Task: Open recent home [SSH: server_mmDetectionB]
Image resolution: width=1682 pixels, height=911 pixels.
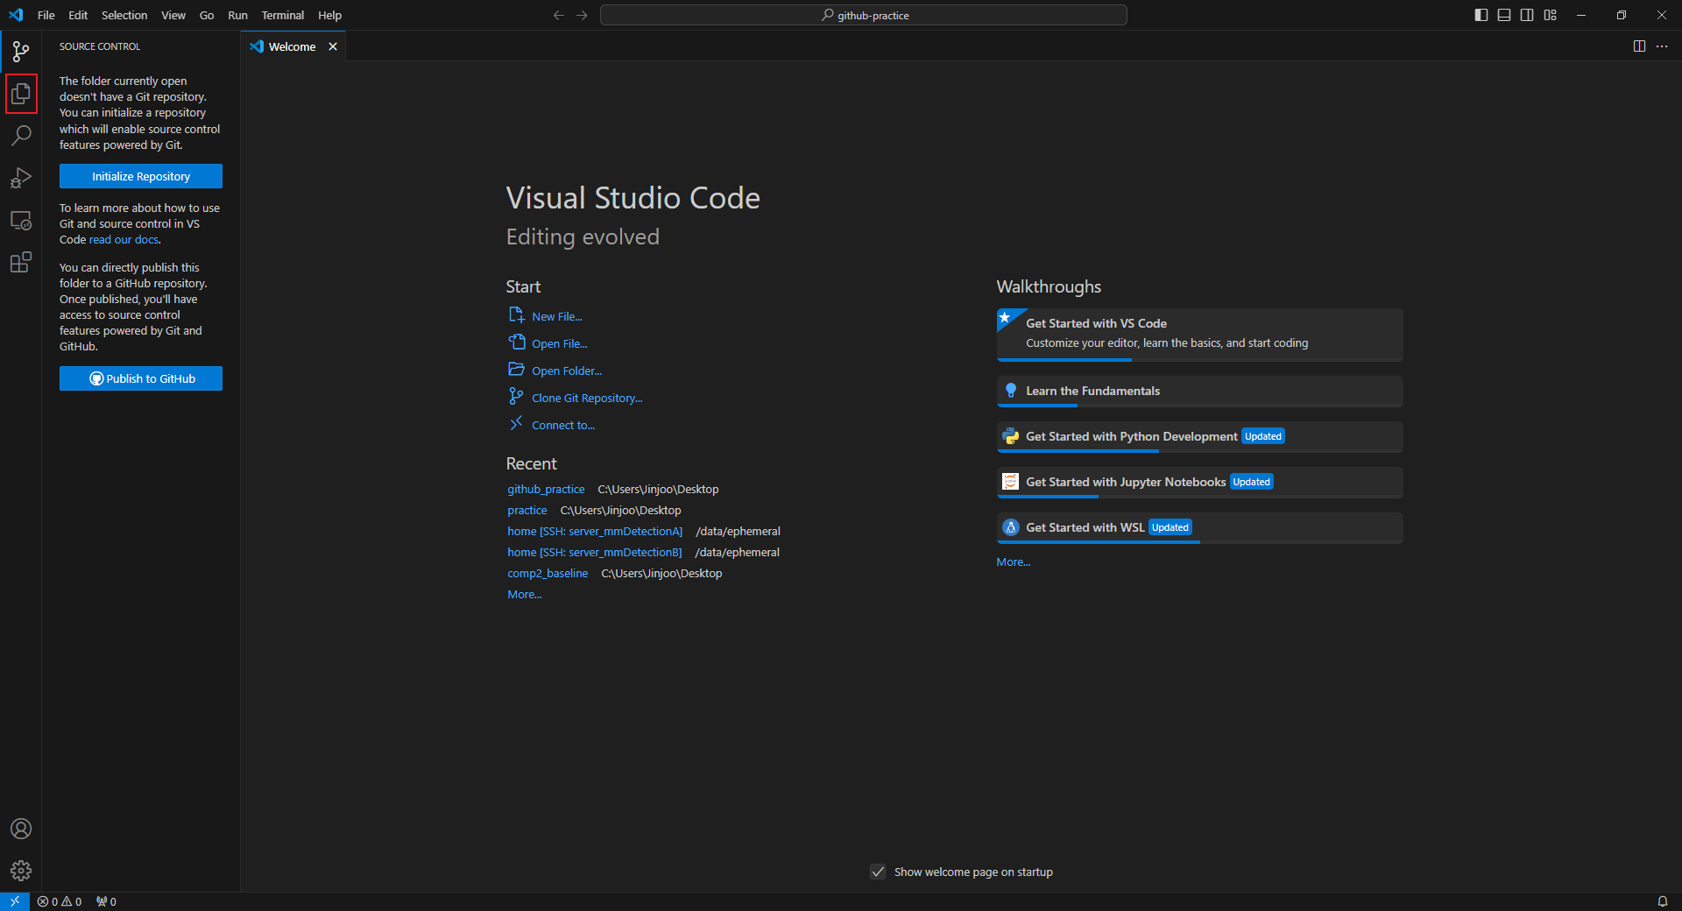Action: click(595, 553)
